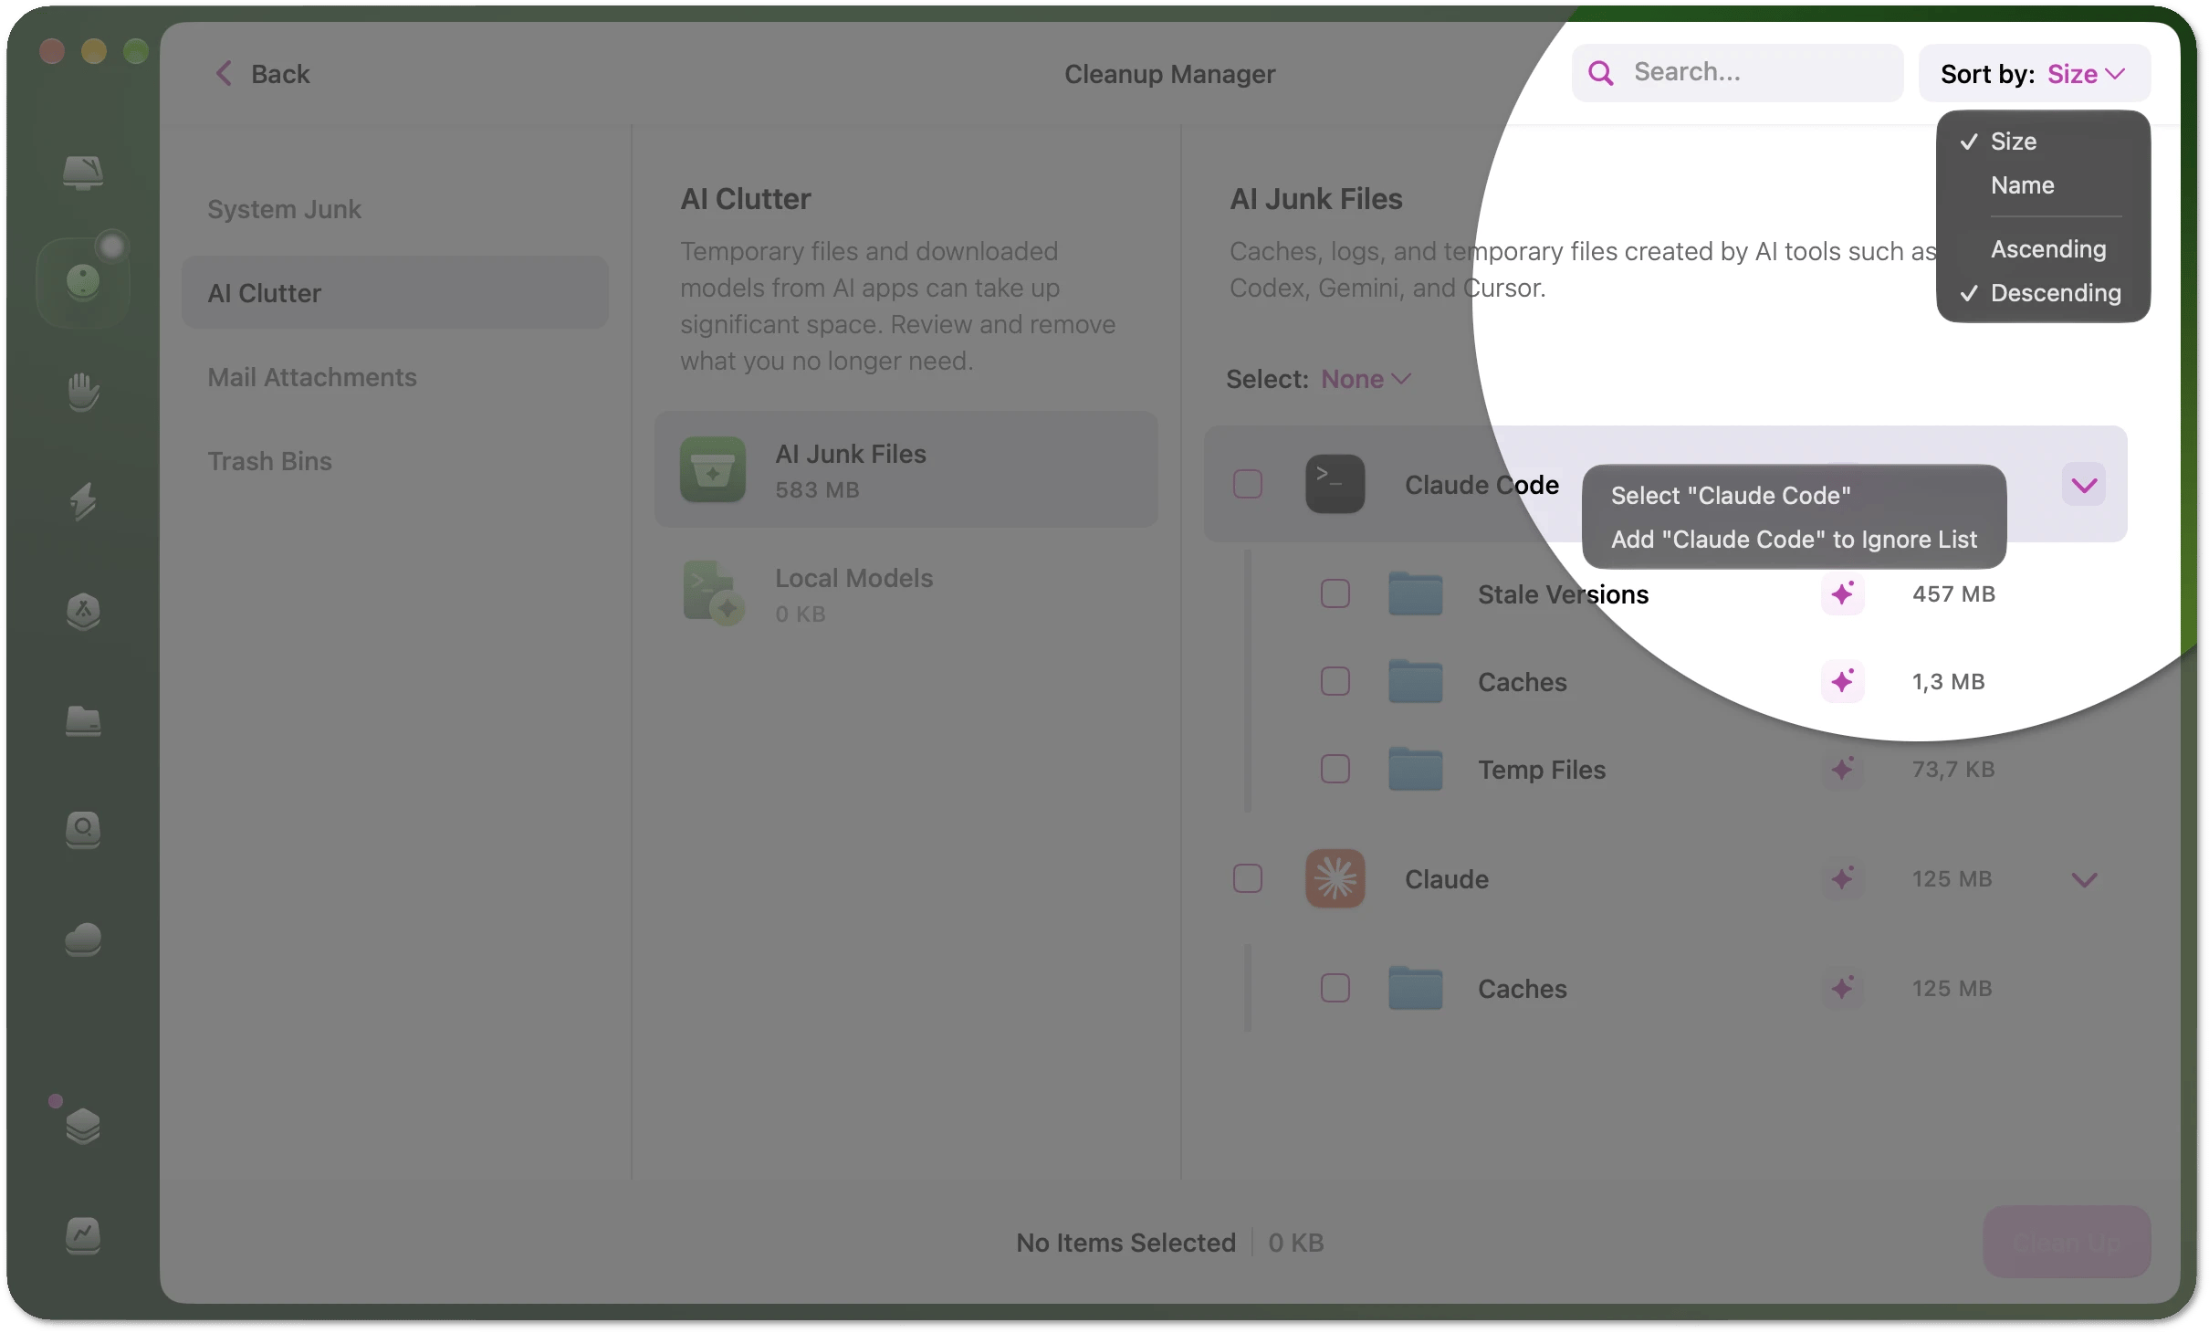Click the sparkle icon beside Stale Versions
This screenshot has width=2209, height=1333.
[x=1843, y=593]
